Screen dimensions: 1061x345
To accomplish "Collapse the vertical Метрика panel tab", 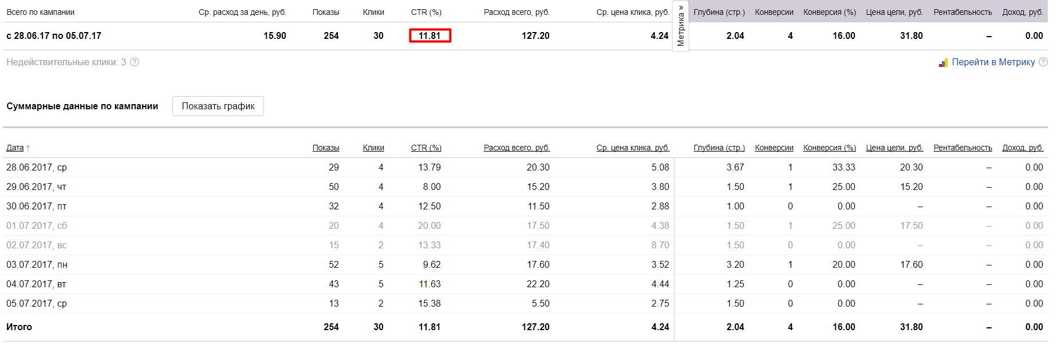I will (681, 27).
